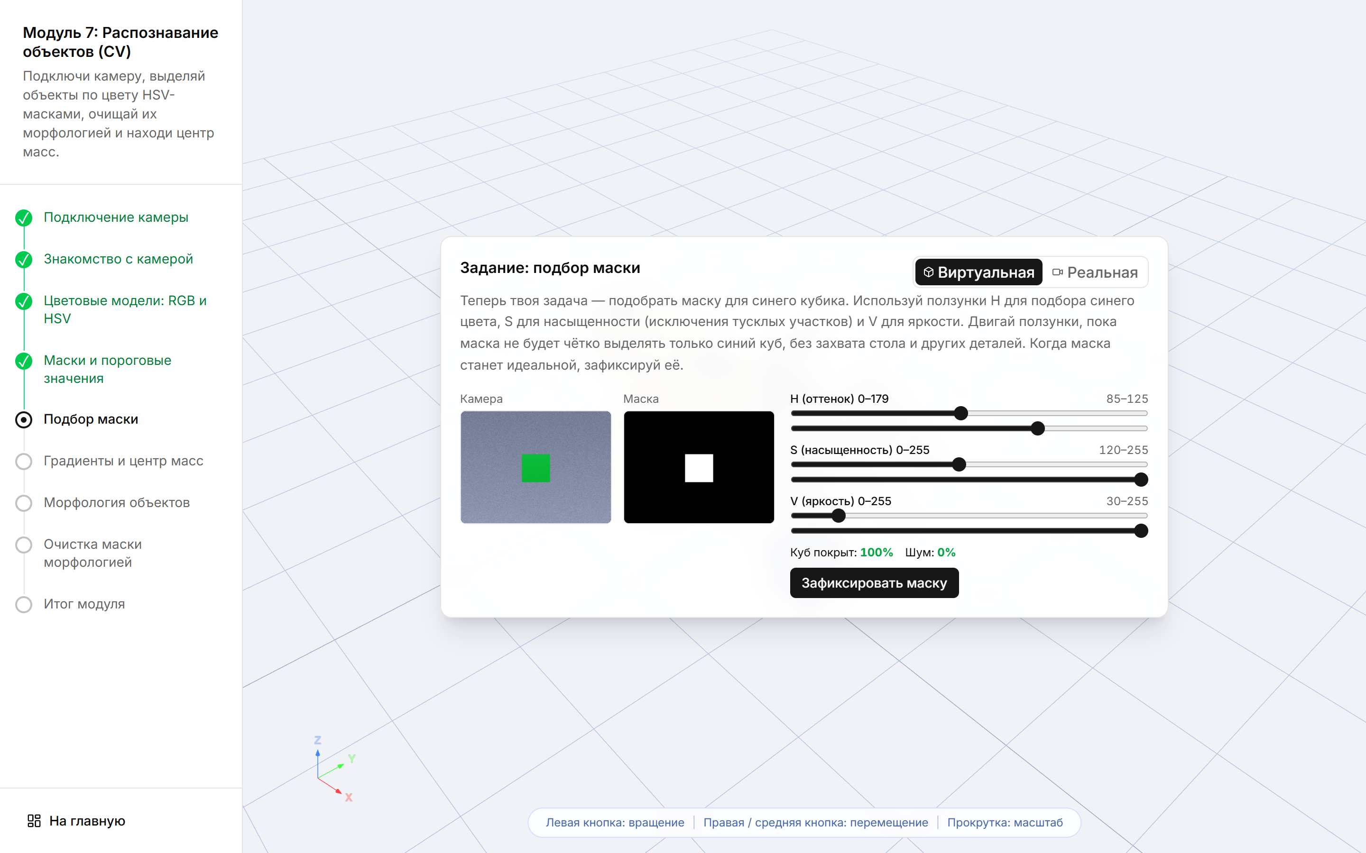Click the S range value '120–255'
Screen dimensions: 1366x853
[x=1123, y=450]
